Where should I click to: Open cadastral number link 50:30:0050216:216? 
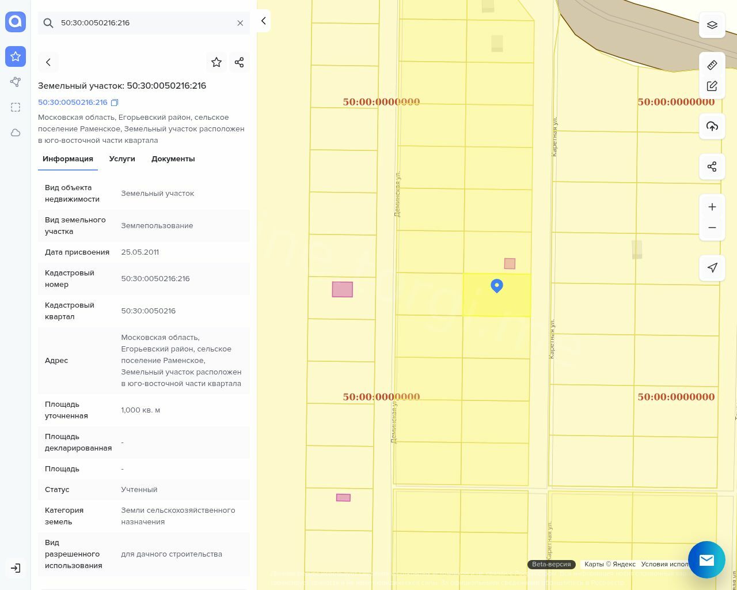73,103
